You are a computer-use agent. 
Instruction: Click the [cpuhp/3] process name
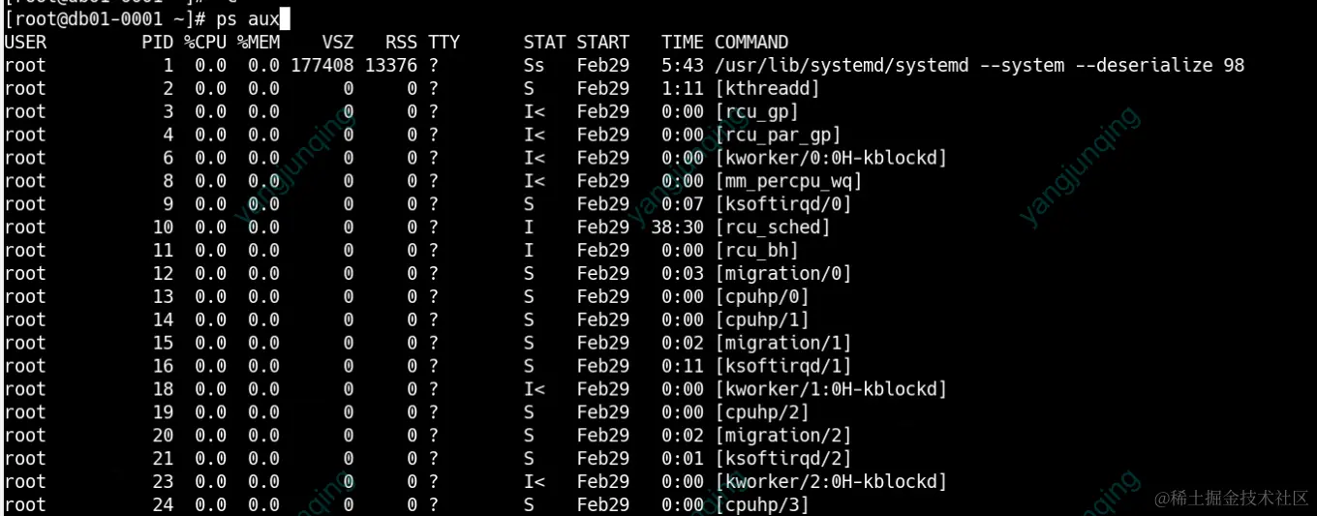761,504
